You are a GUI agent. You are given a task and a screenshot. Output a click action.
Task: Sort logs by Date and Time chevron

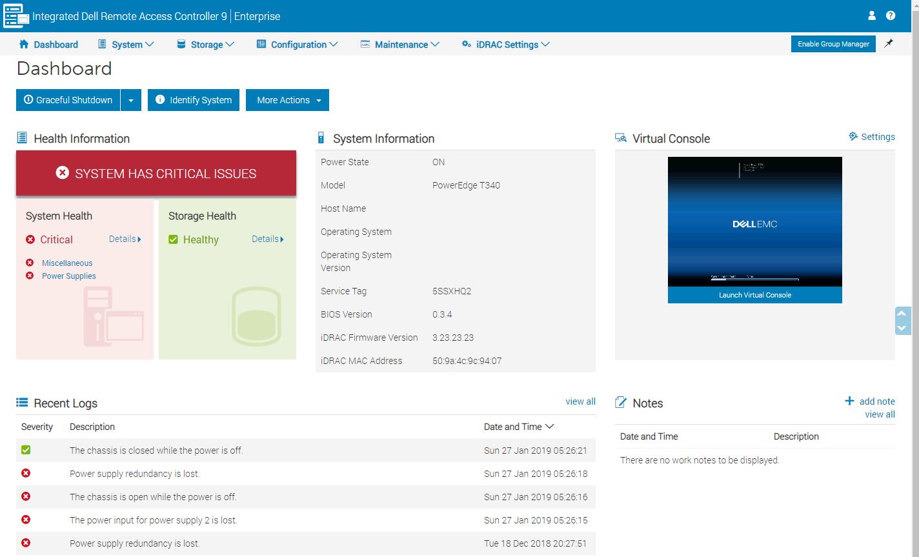coord(550,427)
